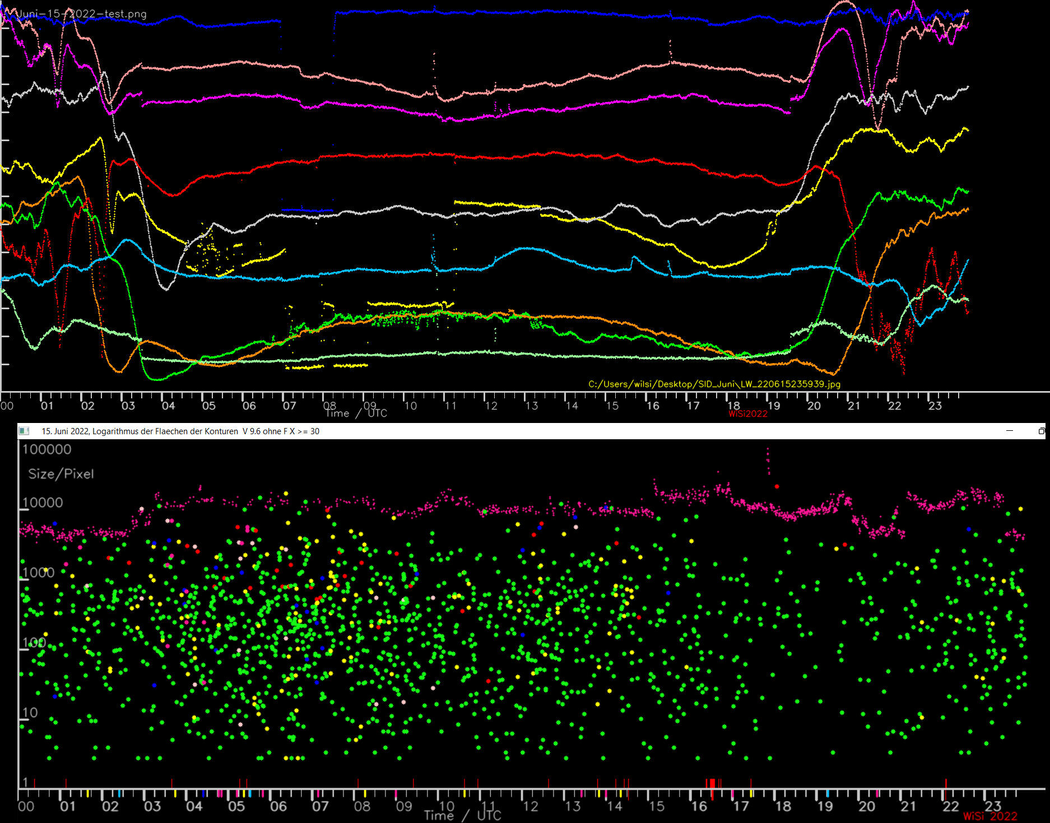This screenshot has height=823, width=1050.
Task: Click the red 'WiSi 2022' label in the lower chart
Action: coord(990,816)
